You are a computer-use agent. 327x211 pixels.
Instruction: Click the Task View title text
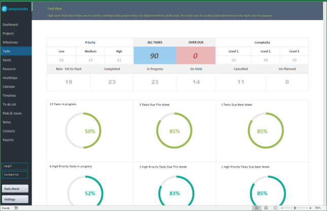coord(54,9)
